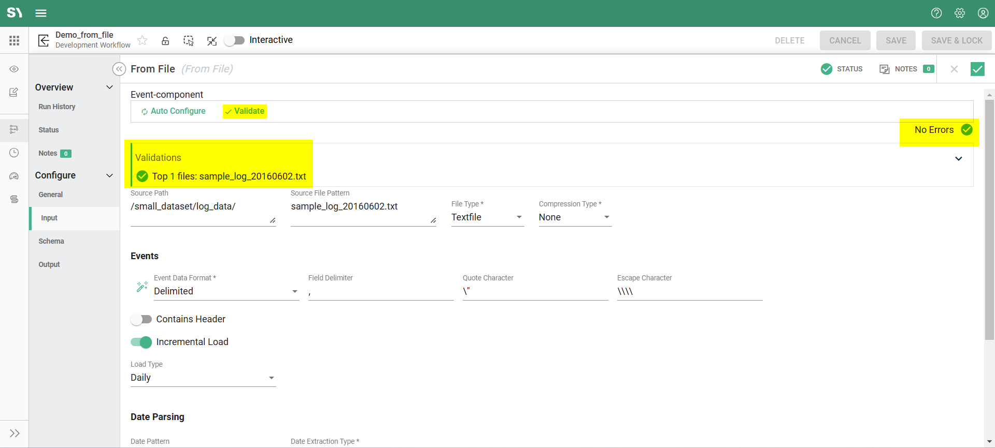Screen dimensions: 995x448
Task: Click the magic wand icon beside Event Data Format
Action: 141,287
